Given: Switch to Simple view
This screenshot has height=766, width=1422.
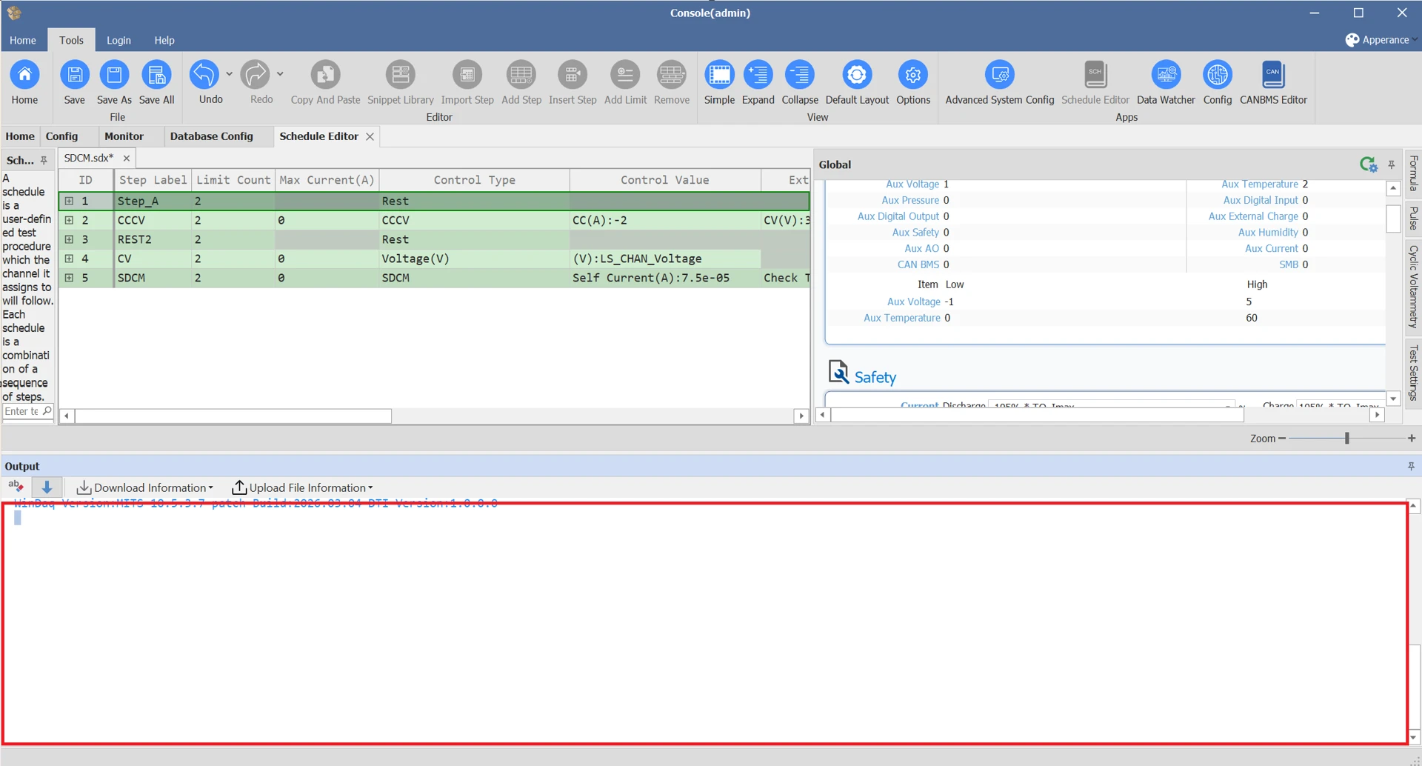Looking at the screenshot, I should (x=719, y=75).
